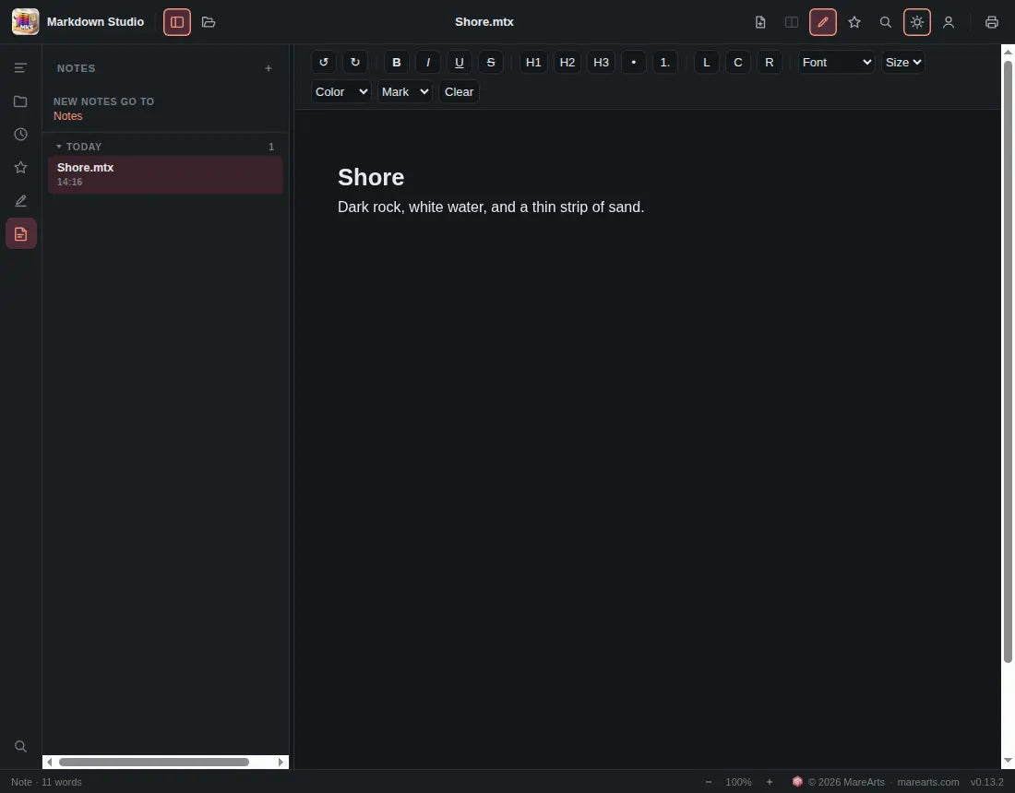Toggle bold formatting
Image resolution: width=1015 pixels, height=793 pixels.
(396, 62)
